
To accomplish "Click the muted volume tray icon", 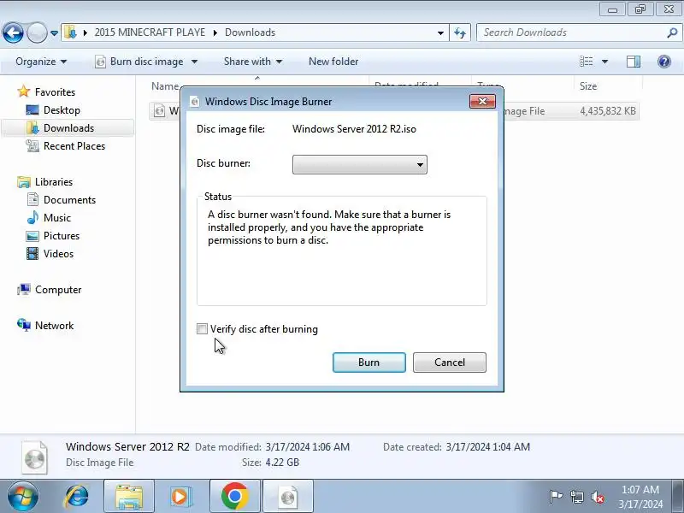I will coord(598,497).
